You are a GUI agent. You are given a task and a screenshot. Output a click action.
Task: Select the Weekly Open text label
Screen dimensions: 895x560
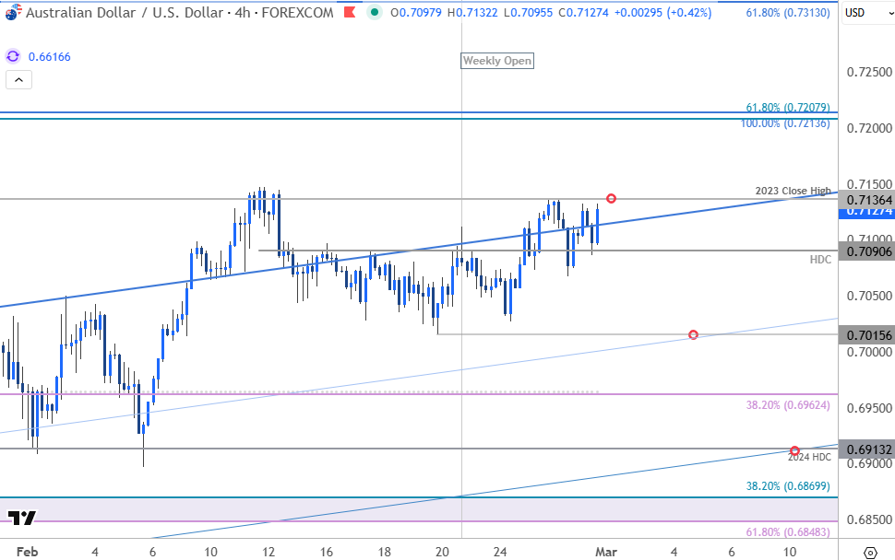tap(497, 61)
